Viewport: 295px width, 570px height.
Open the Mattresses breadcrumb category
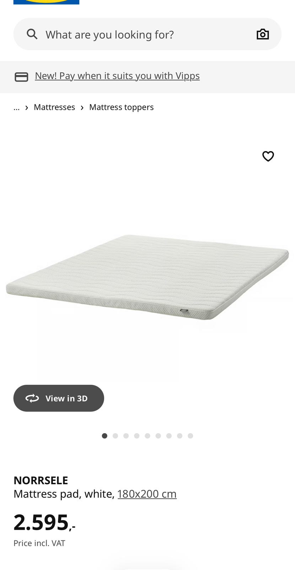[x=54, y=107]
